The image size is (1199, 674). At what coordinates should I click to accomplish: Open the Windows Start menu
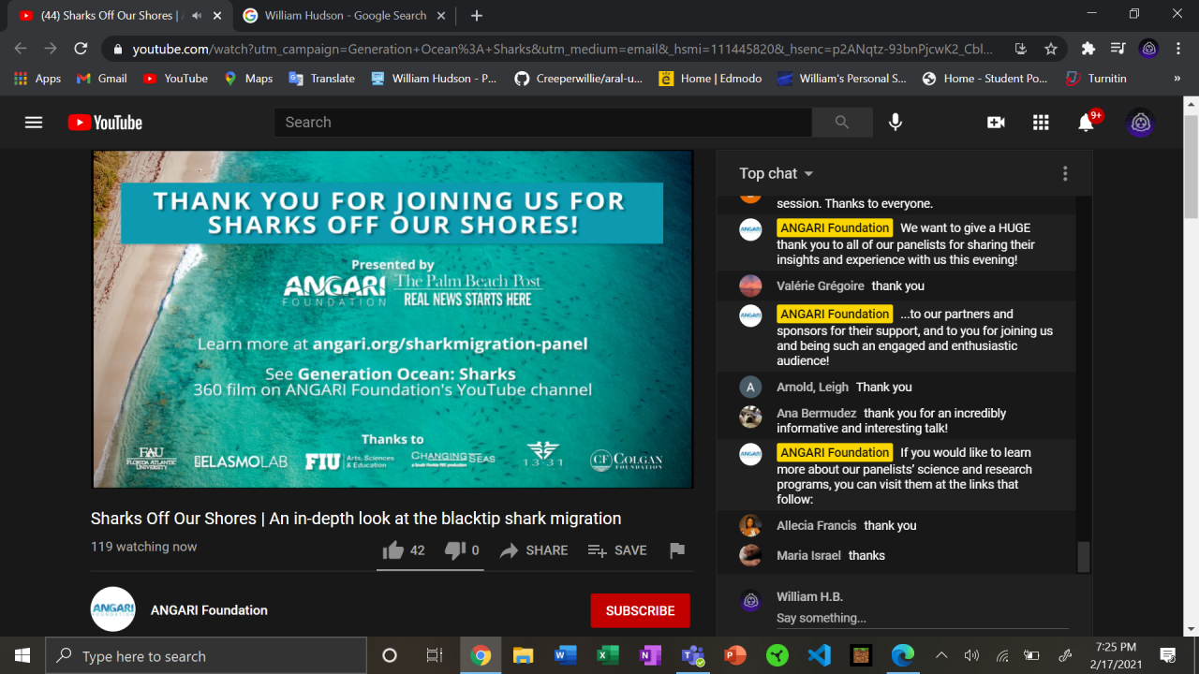[22, 655]
